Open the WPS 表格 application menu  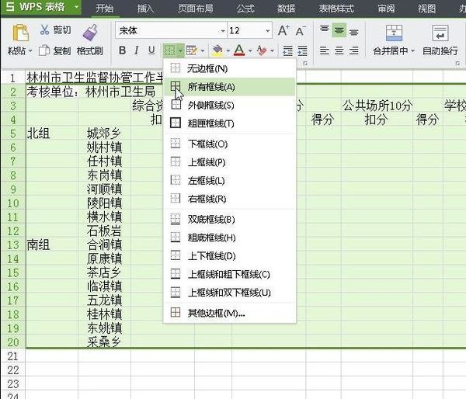click(x=40, y=6)
